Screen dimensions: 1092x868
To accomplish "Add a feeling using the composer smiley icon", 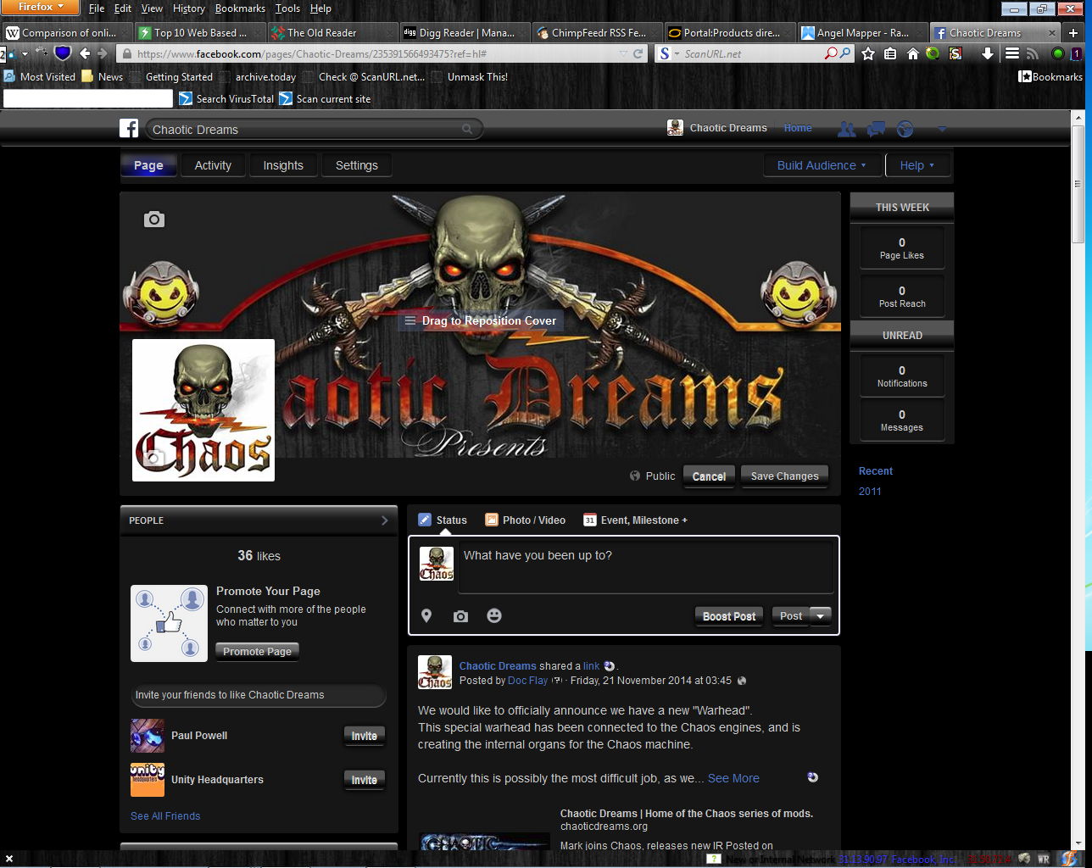I will [x=494, y=615].
